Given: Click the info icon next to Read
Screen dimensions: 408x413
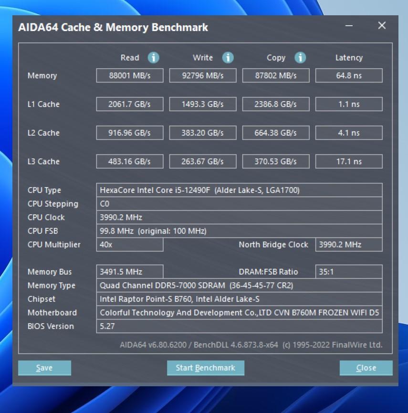Looking at the screenshot, I should [x=153, y=57].
